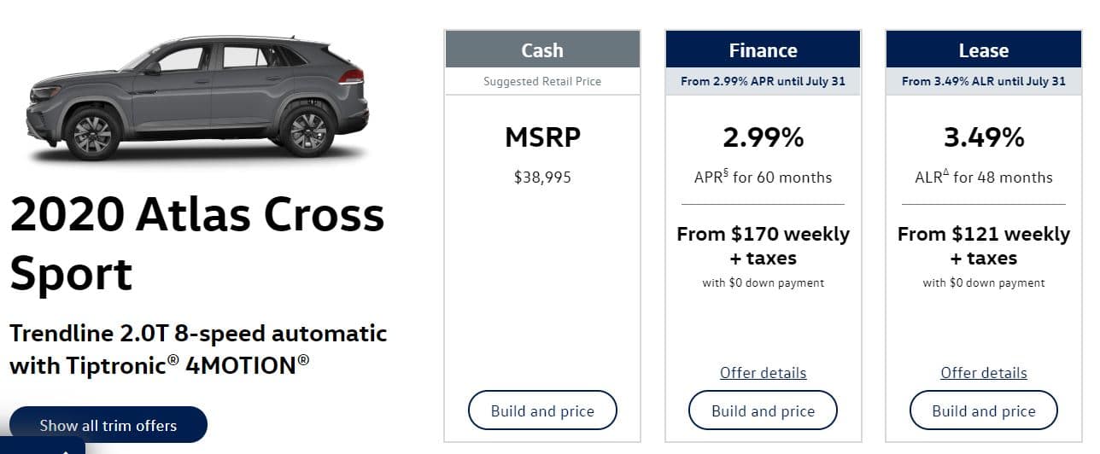The height and width of the screenshot is (454, 1100).
Task: Click the 2020 Atlas Cross Sport heading
Action: 197,244
